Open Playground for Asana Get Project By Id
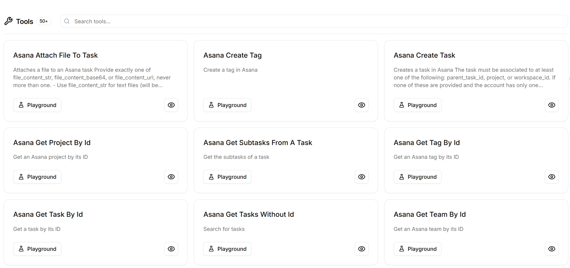 (x=37, y=177)
